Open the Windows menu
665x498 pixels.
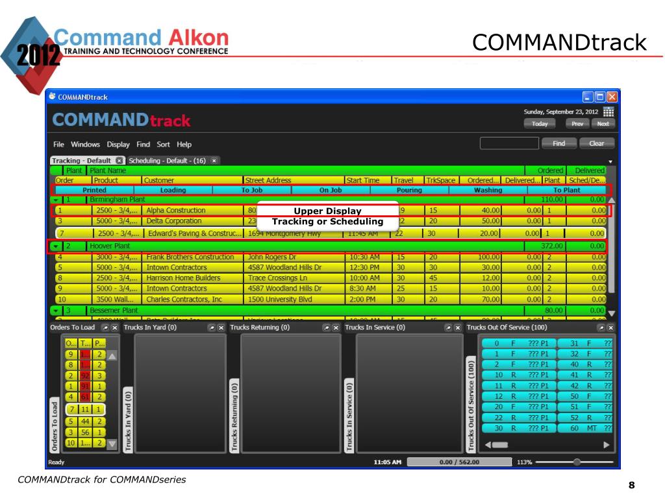tap(85, 145)
